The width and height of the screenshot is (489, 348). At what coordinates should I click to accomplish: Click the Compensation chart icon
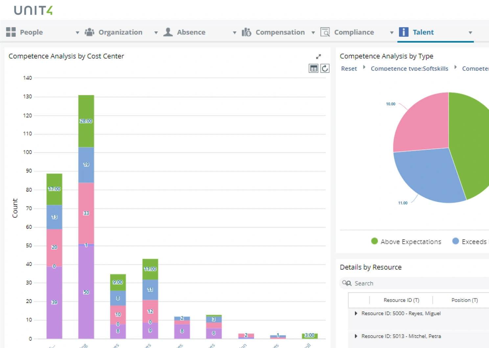coord(246,32)
